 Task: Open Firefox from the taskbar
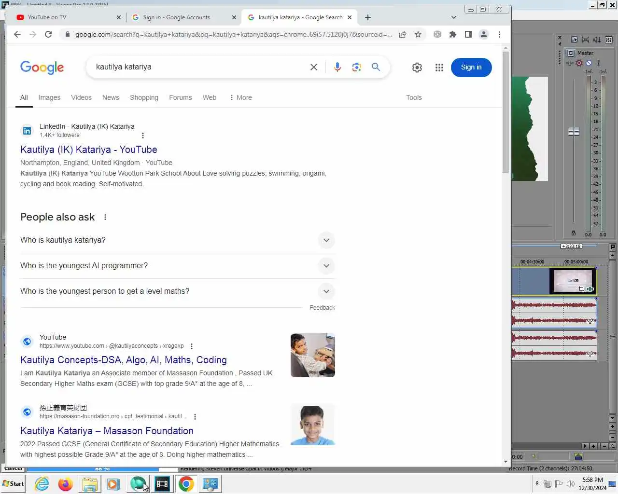(x=65, y=484)
